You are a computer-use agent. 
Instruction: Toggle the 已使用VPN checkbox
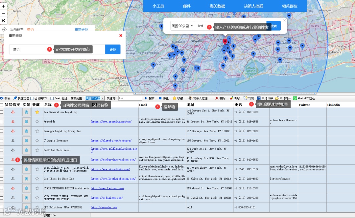[x=32, y=98]
